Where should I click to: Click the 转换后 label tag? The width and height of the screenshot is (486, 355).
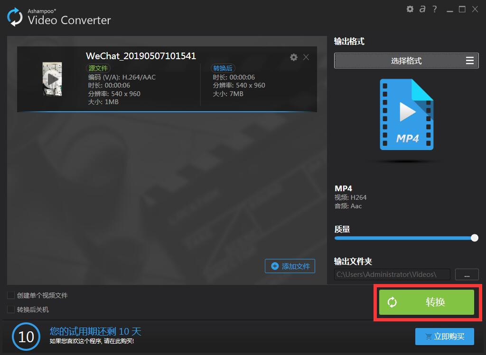[x=223, y=68]
